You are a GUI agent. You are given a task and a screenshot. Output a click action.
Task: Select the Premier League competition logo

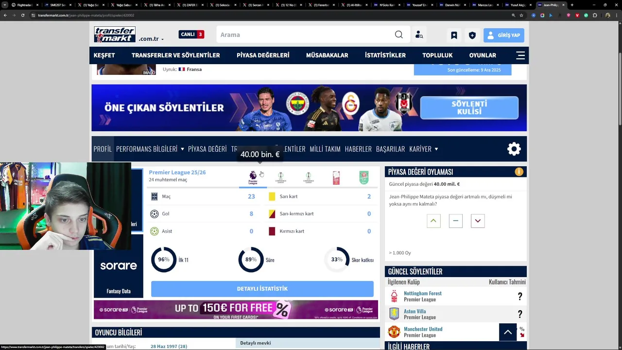coord(253,177)
